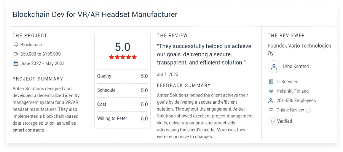The height and width of the screenshot is (152, 343).
Task: Click the calendar date icon
Action: [16, 63]
